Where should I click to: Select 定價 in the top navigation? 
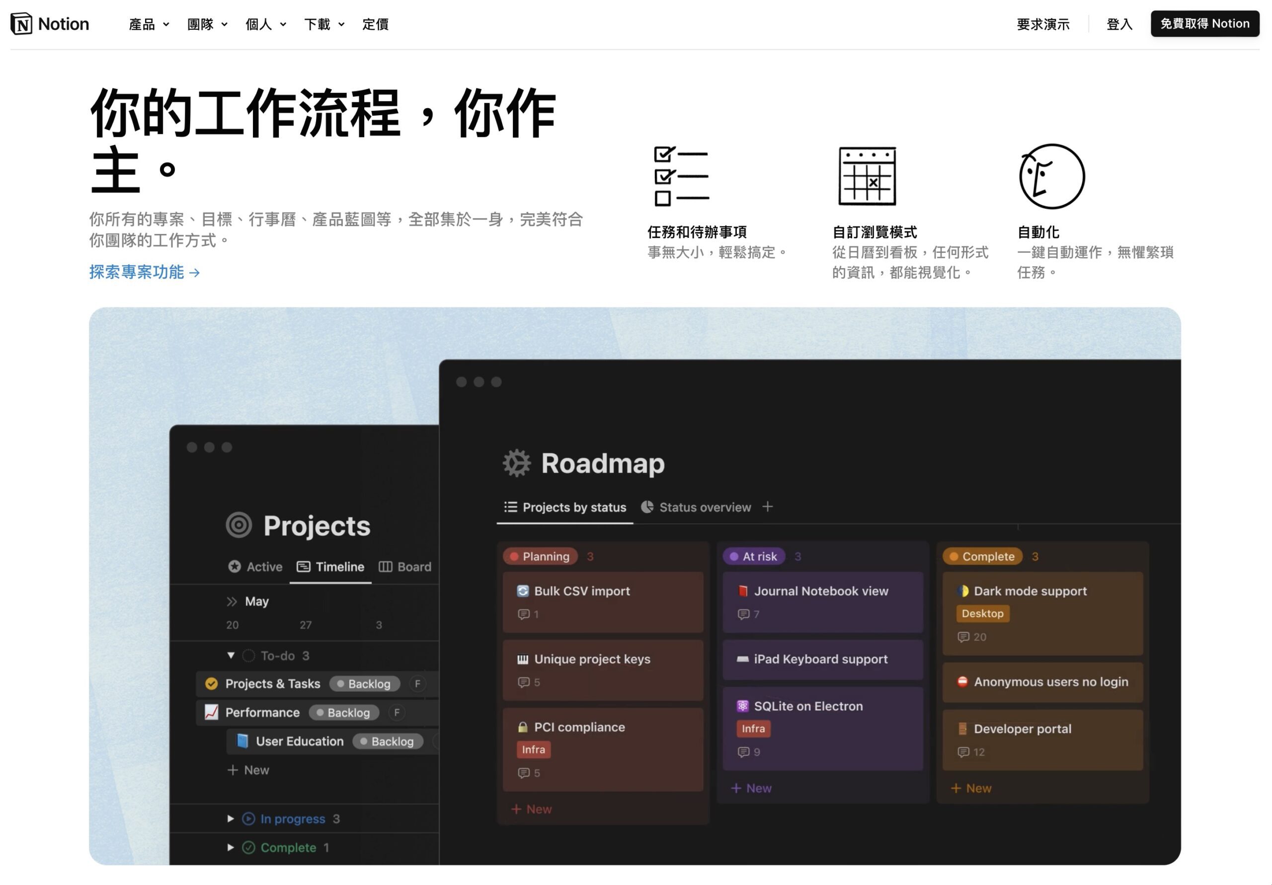375,24
